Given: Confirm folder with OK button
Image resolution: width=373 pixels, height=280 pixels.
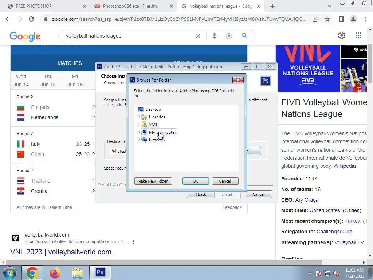Looking at the screenshot, I should point(196,181).
